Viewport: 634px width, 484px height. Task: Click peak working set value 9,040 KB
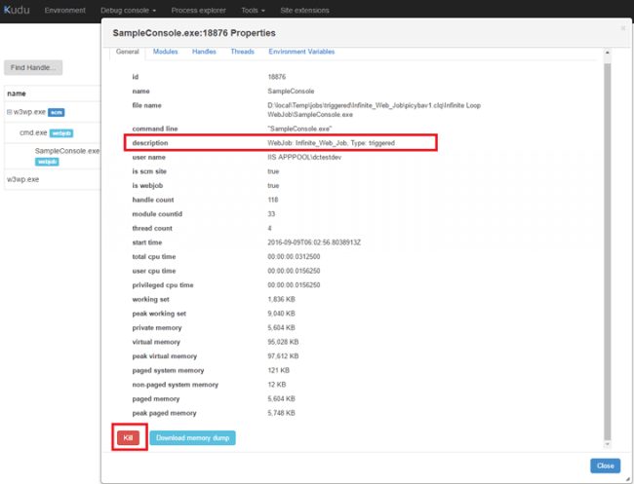point(281,314)
